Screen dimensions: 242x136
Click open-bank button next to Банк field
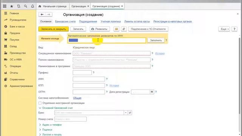[x=130, y=113]
